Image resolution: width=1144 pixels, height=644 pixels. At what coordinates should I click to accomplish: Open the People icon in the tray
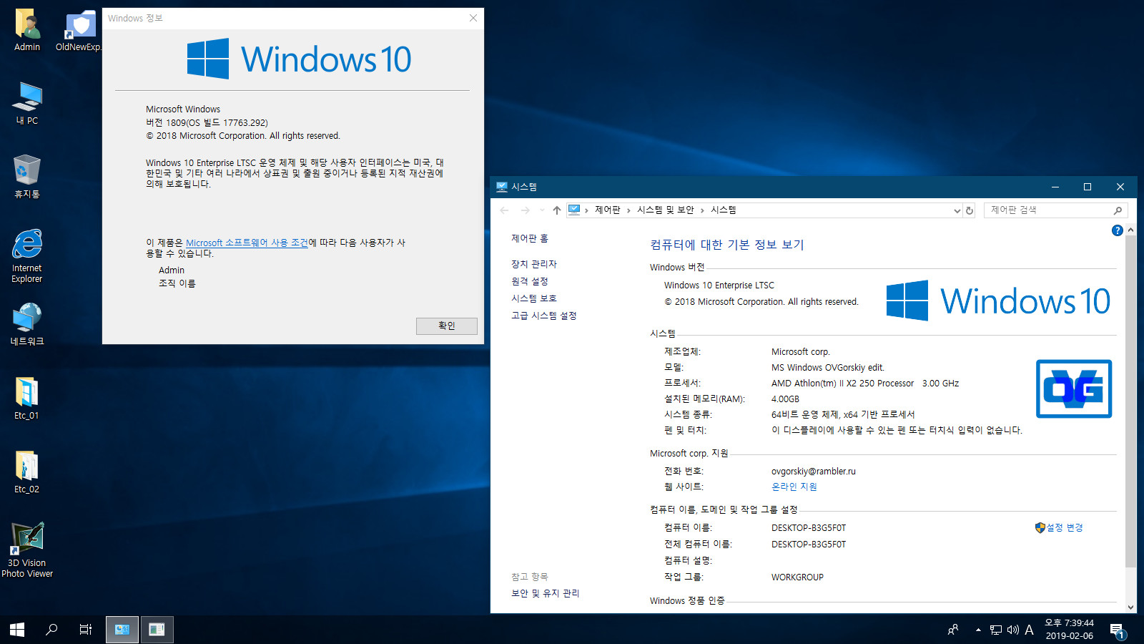953,630
